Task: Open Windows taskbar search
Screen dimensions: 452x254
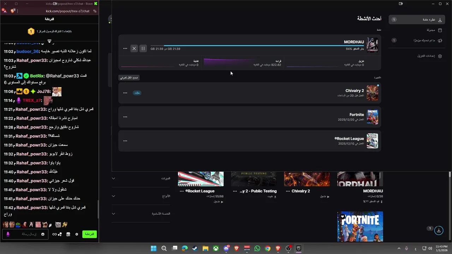Action: pos(164,248)
